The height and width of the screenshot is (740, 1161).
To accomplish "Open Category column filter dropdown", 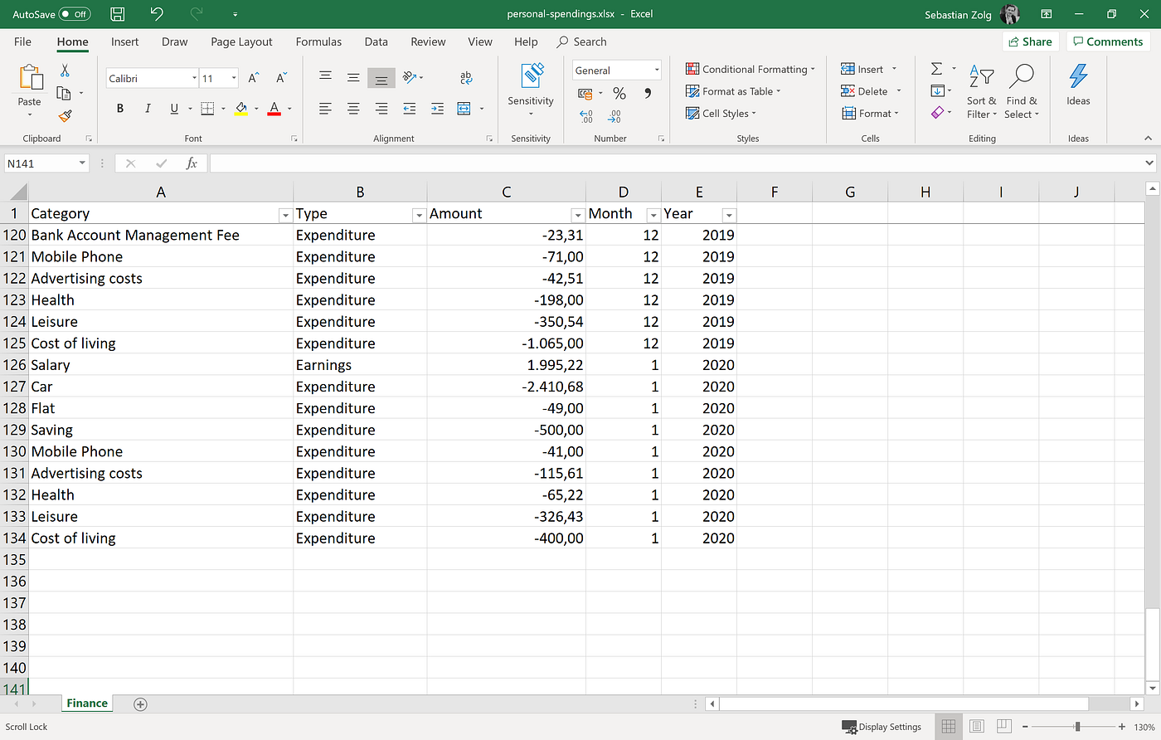I will 285,216.
